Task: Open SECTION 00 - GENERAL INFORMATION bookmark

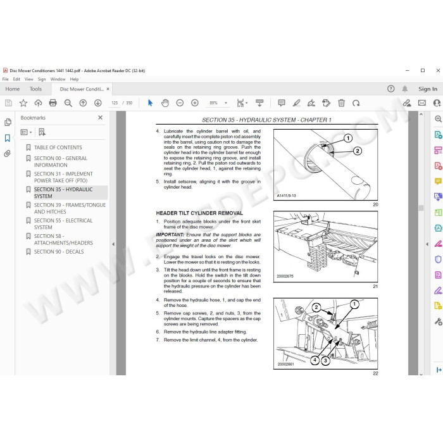Action: [61, 161]
